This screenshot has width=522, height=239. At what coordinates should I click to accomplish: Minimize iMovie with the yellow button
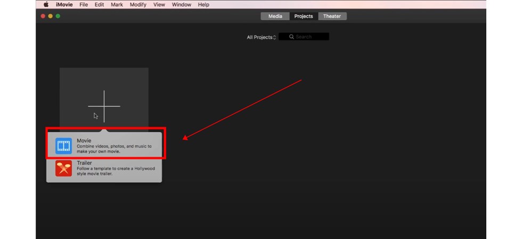click(x=50, y=16)
